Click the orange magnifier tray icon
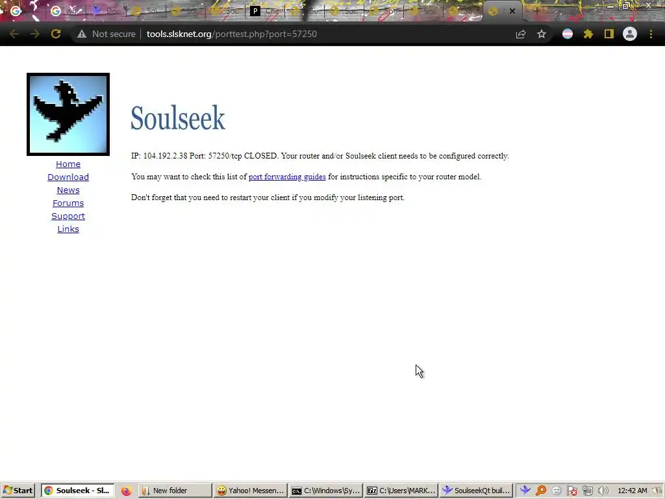Image resolution: width=665 pixels, height=499 pixels. (541, 491)
